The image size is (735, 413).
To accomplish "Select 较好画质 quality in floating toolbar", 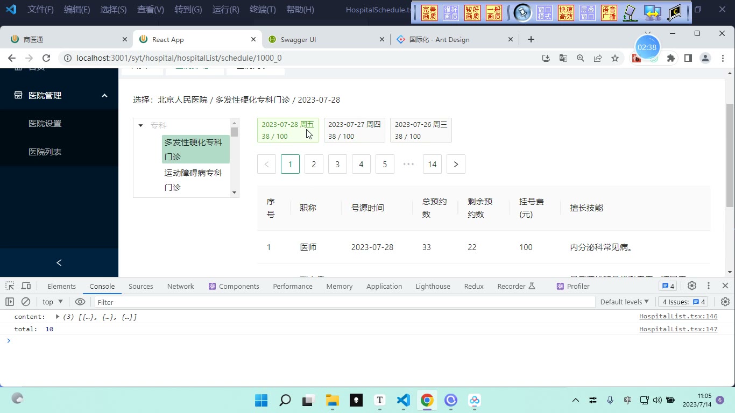I will point(472,13).
